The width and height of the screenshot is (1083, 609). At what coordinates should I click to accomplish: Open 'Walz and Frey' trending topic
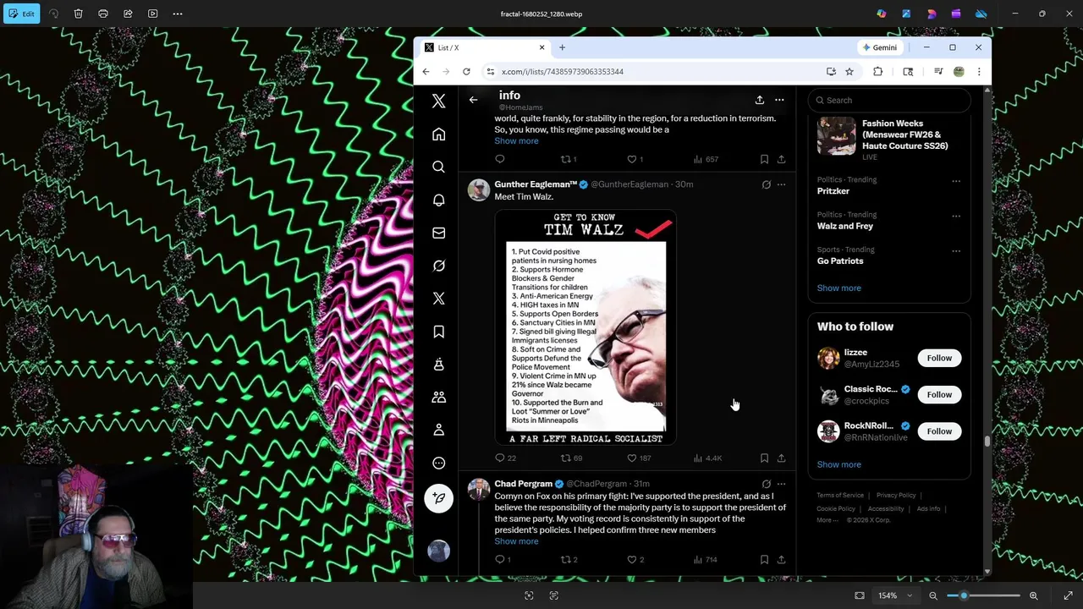click(845, 226)
